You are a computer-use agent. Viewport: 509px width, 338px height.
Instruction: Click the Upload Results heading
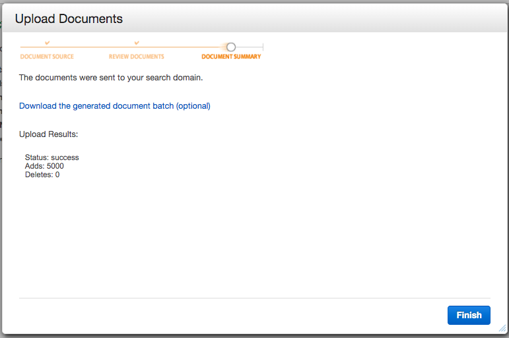coord(48,134)
